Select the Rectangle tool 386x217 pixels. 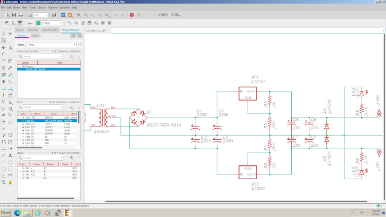pos(10,169)
